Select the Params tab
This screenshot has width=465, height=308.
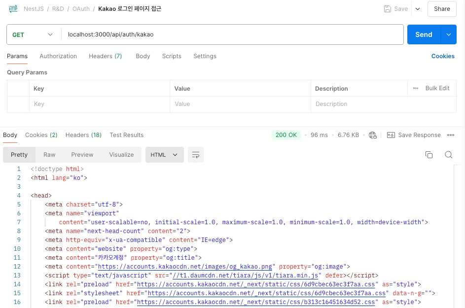click(17, 56)
